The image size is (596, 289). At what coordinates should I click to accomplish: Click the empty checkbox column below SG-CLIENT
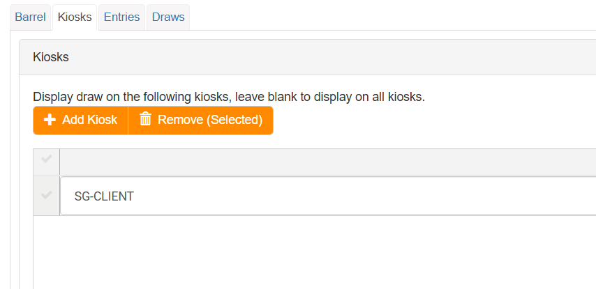pyautogui.click(x=47, y=251)
